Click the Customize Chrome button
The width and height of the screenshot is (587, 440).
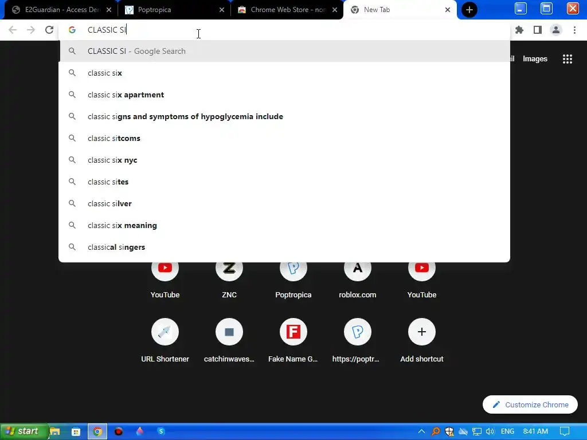[x=530, y=404]
